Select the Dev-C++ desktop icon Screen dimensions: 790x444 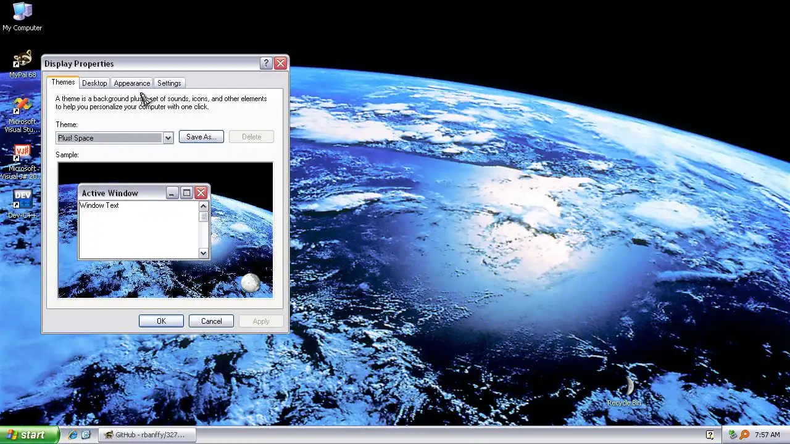pos(22,204)
